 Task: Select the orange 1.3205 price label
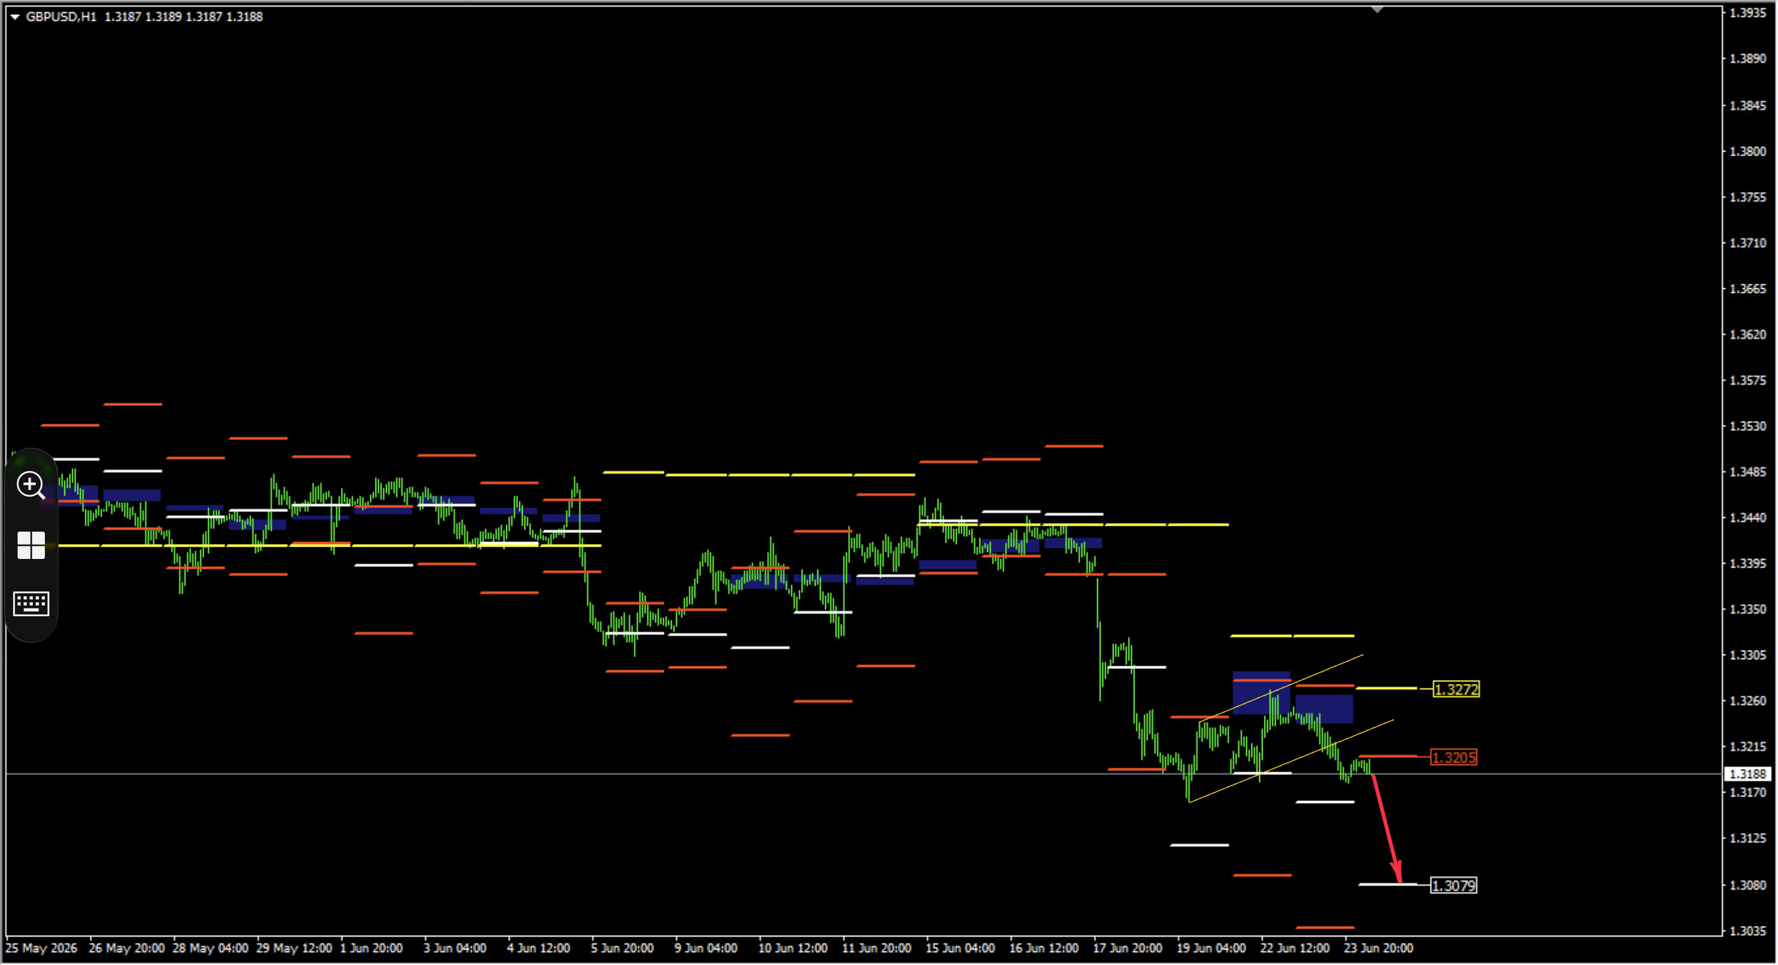click(1454, 758)
